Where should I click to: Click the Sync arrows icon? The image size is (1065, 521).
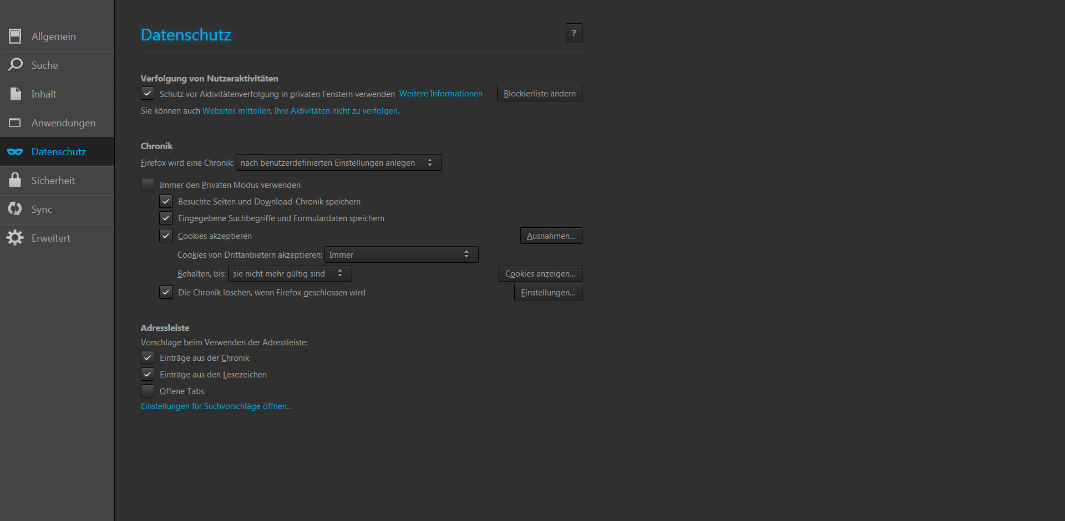15,209
